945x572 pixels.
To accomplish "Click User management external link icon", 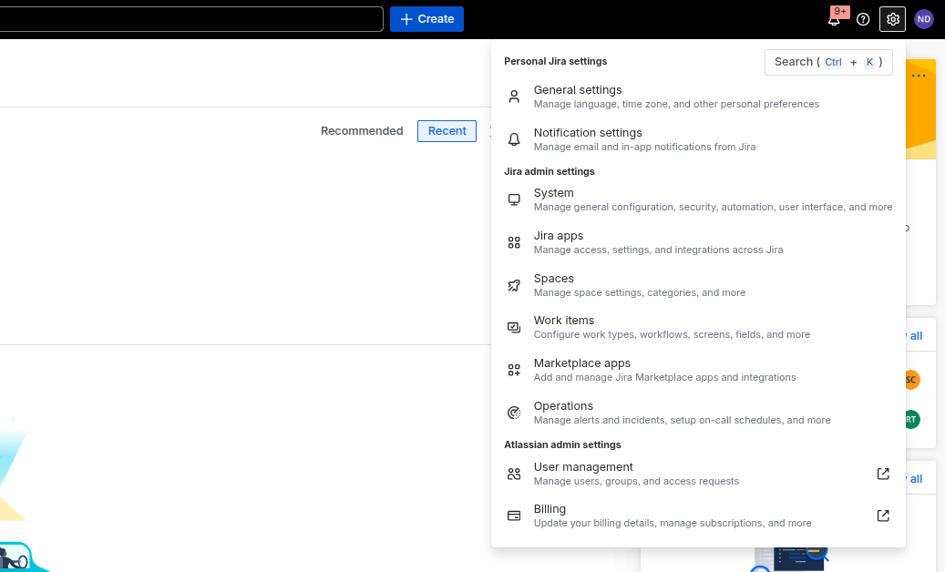I will click(x=882, y=474).
